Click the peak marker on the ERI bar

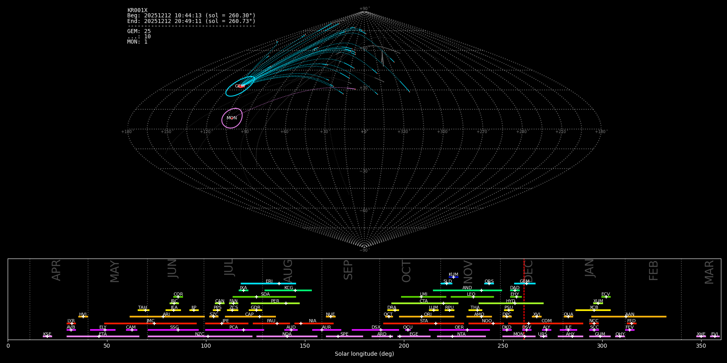[279, 284]
